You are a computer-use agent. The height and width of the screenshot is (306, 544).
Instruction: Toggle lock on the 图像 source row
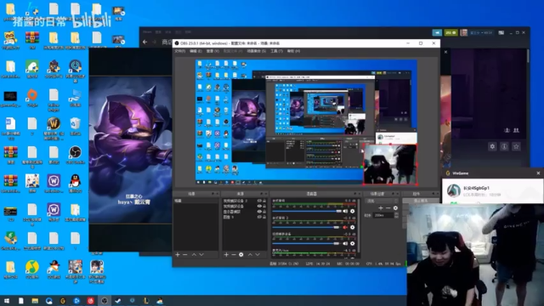pyautogui.click(x=264, y=217)
